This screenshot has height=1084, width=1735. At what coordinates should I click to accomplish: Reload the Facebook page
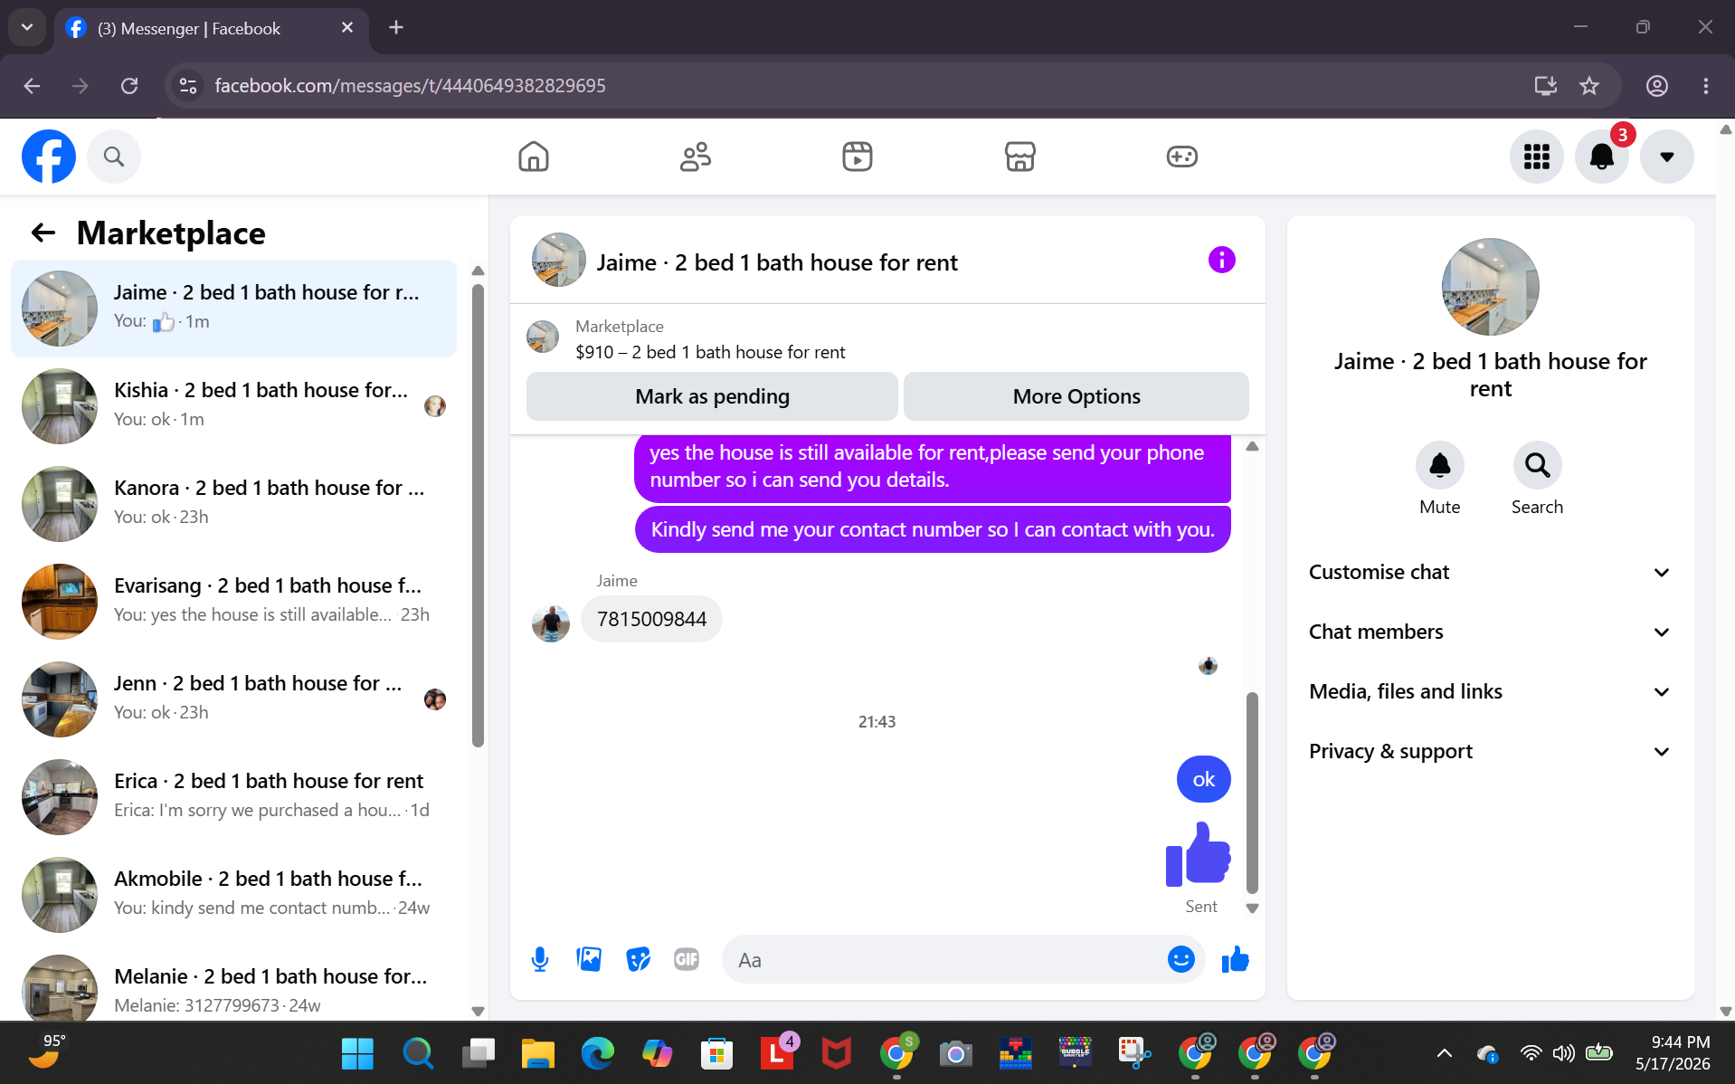click(x=129, y=86)
